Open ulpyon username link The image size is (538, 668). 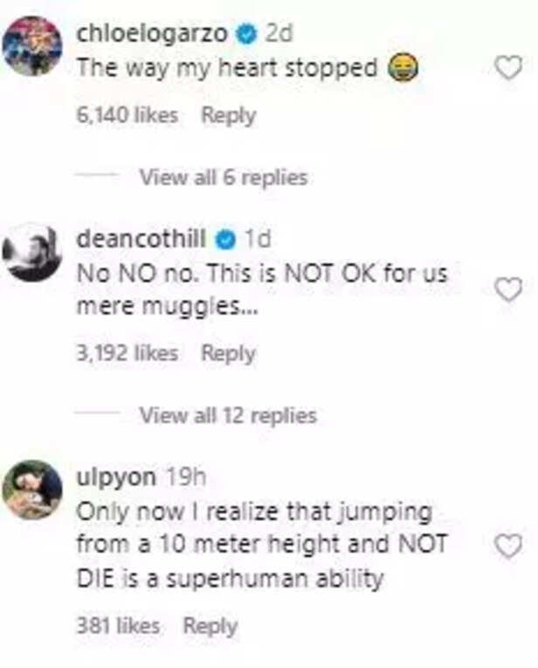point(116,477)
